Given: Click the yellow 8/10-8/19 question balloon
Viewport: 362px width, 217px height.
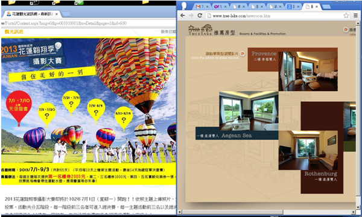Looking at the screenshot, I should click(124, 119).
